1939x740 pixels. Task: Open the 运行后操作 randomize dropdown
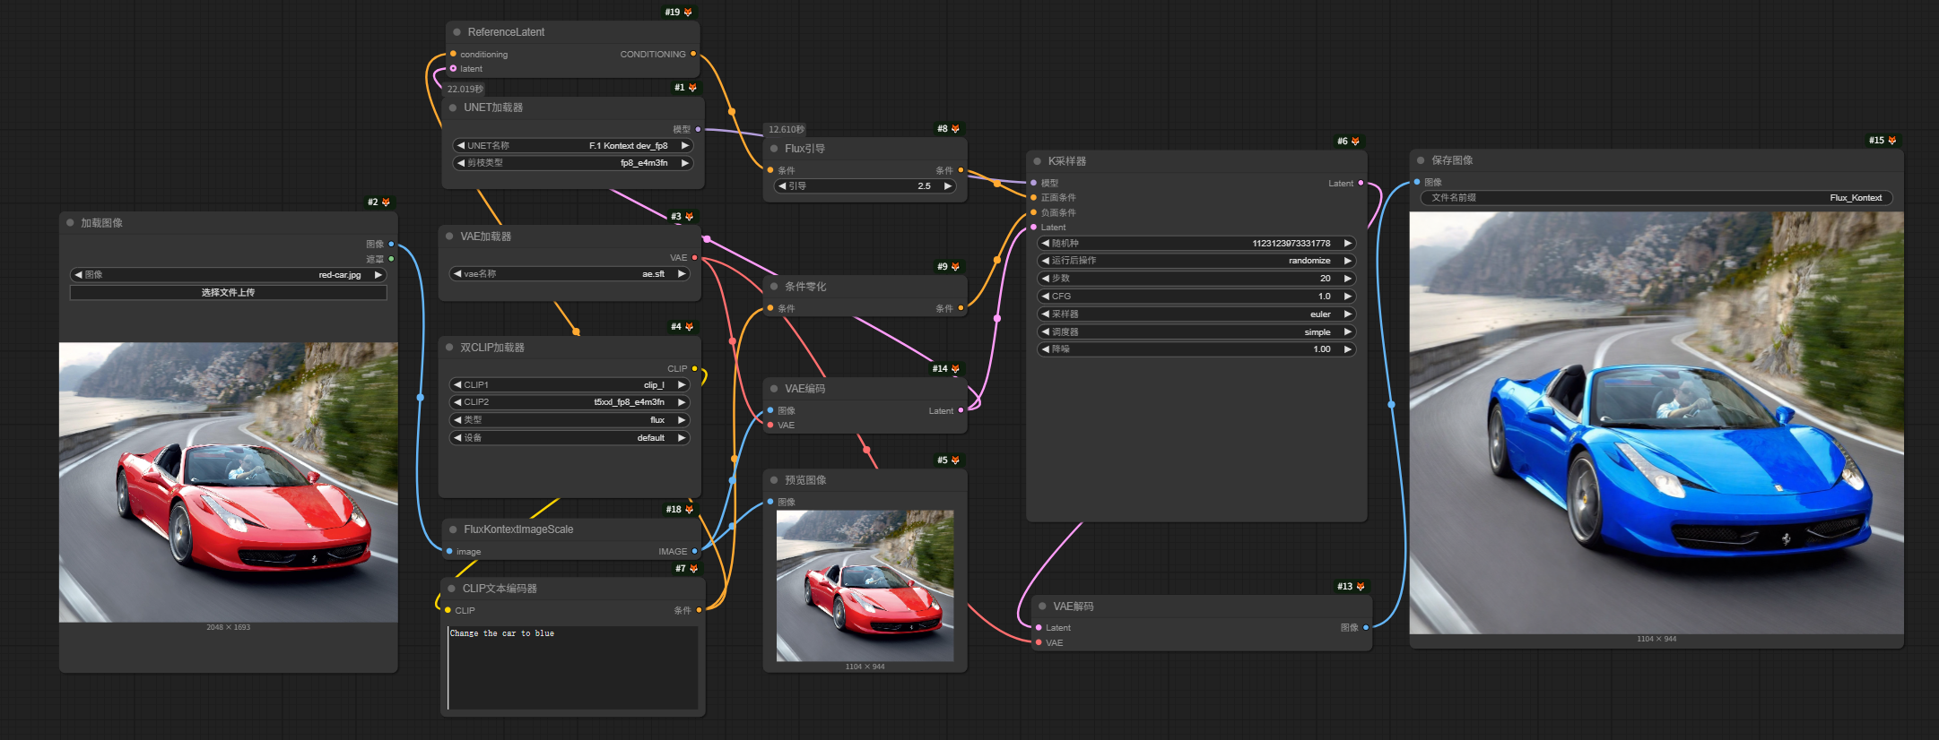pyautogui.click(x=1196, y=261)
